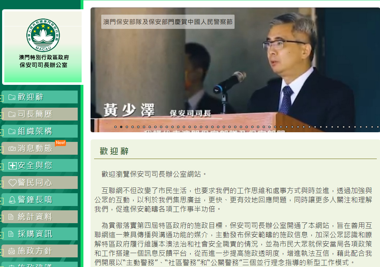The height and width of the screenshot is (267, 380).
Task: Click the 保安司司長辦公室 office title text
Action: [x=43, y=65]
